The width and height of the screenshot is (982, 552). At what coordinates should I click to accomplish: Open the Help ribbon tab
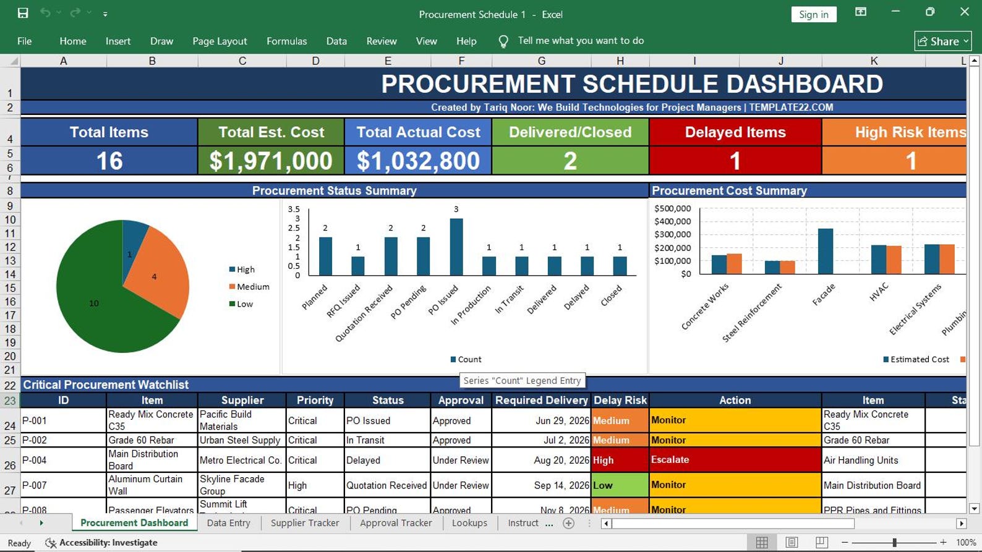[466, 41]
